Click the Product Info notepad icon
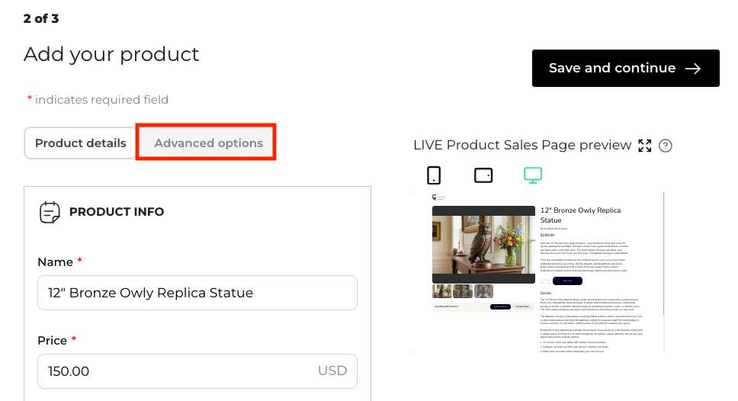Image resolution: width=738 pixels, height=401 pixels. click(50, 212)
